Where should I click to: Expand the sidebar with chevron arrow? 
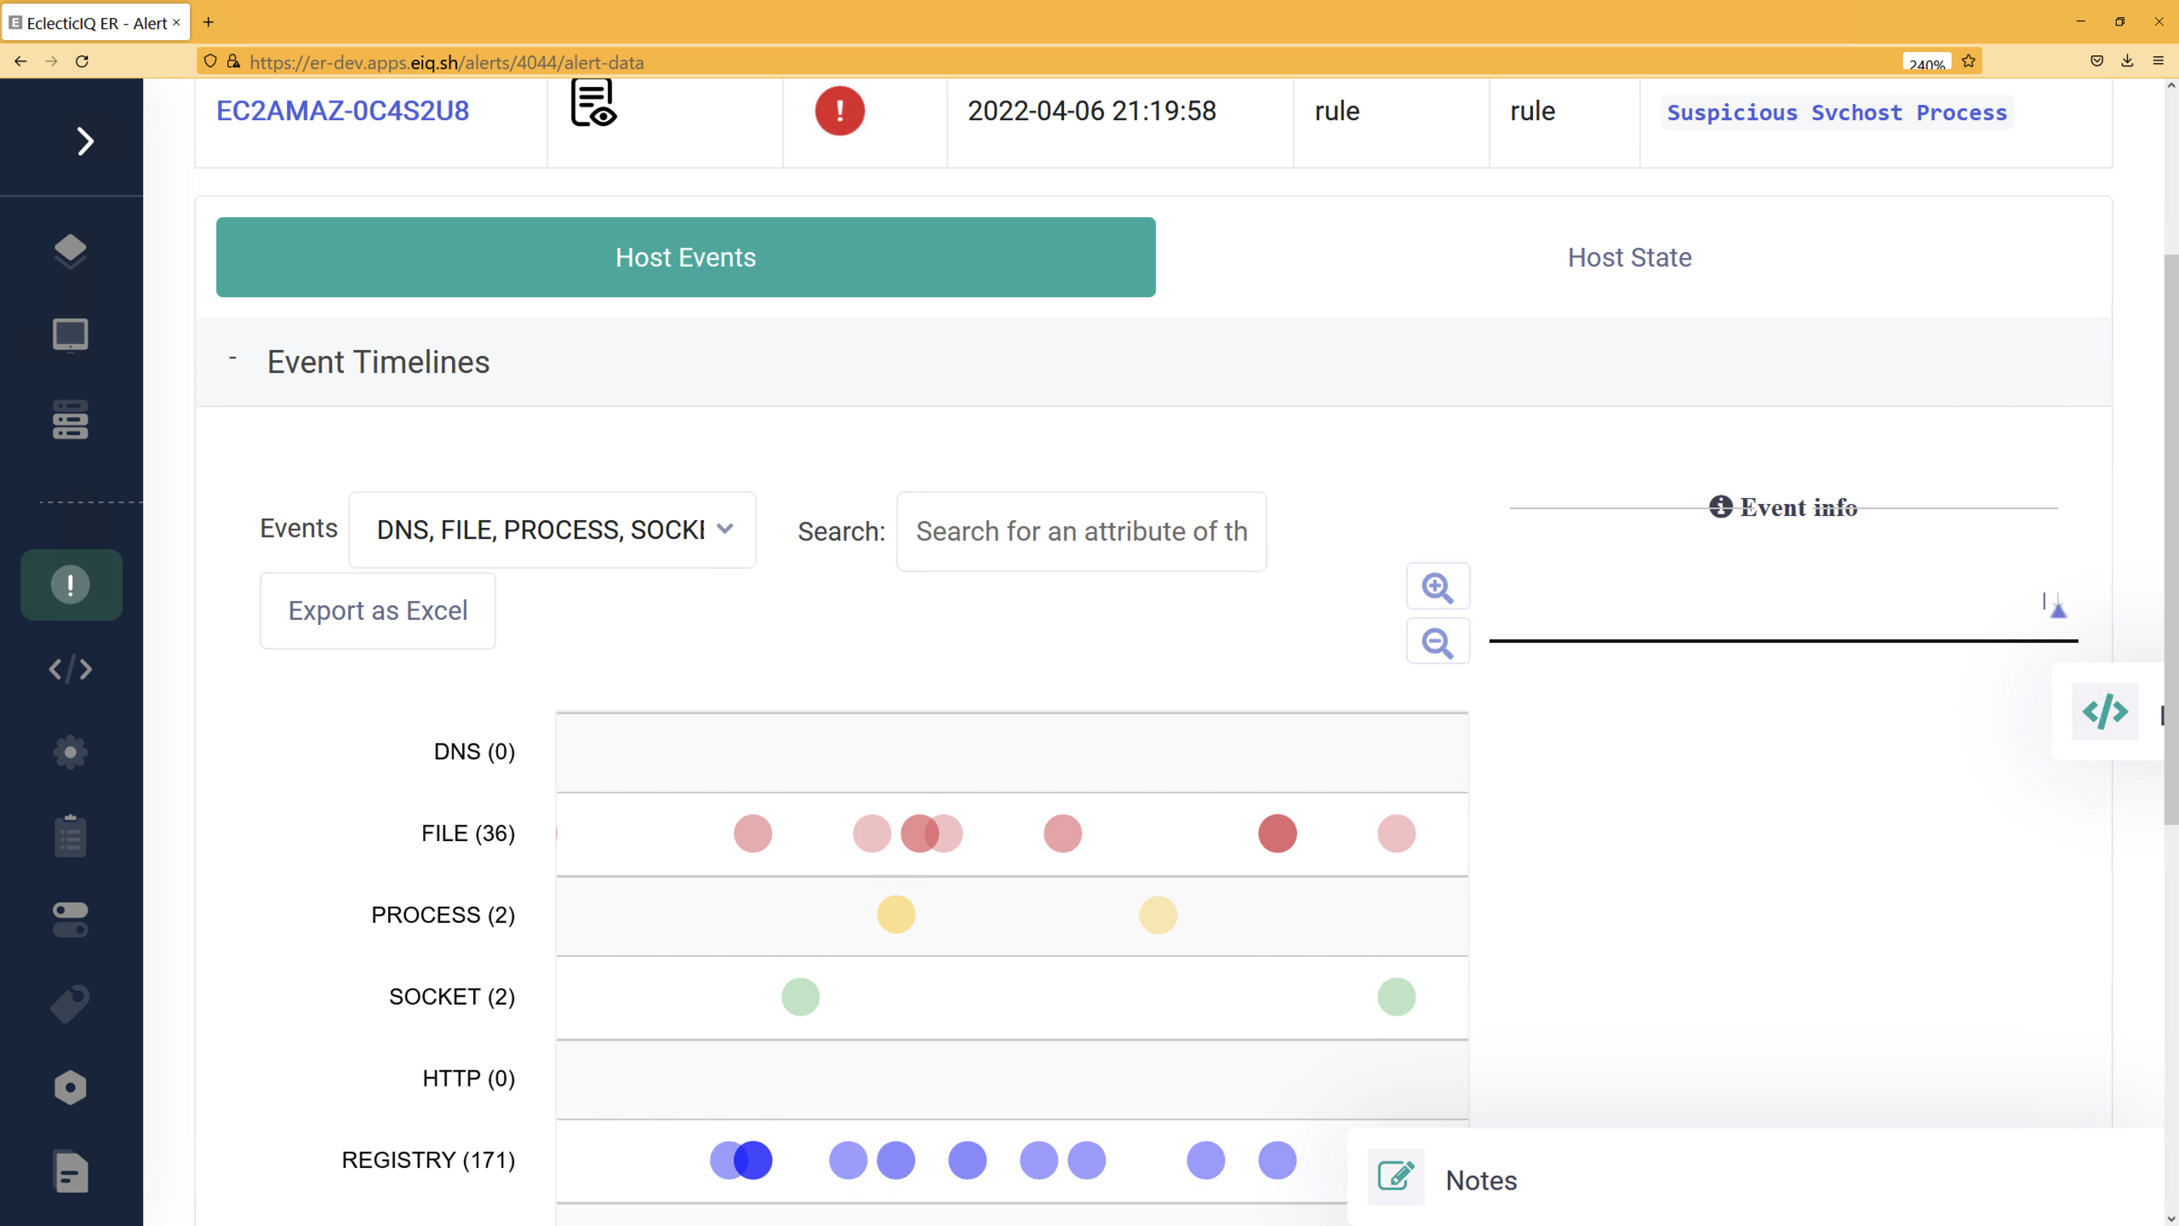[85, 141]
